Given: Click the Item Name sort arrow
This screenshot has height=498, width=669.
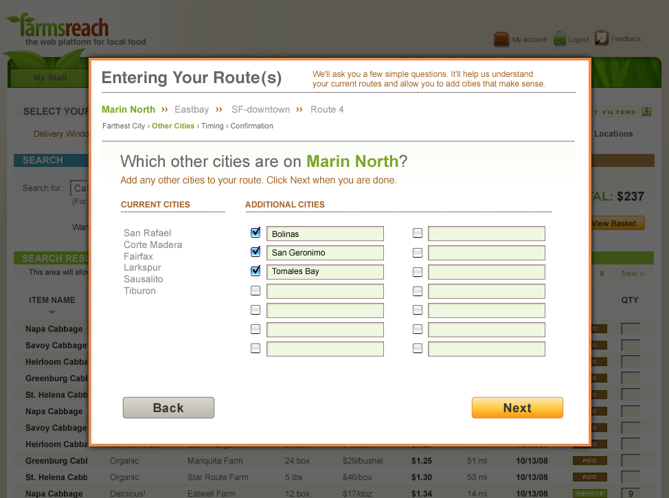Looking at the screenshot, I should 52,313.
